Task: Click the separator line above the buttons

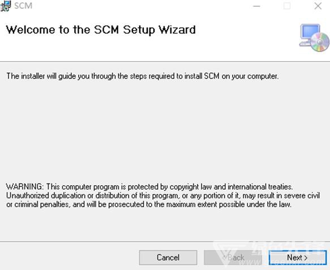Action: (x=165, y=242)
